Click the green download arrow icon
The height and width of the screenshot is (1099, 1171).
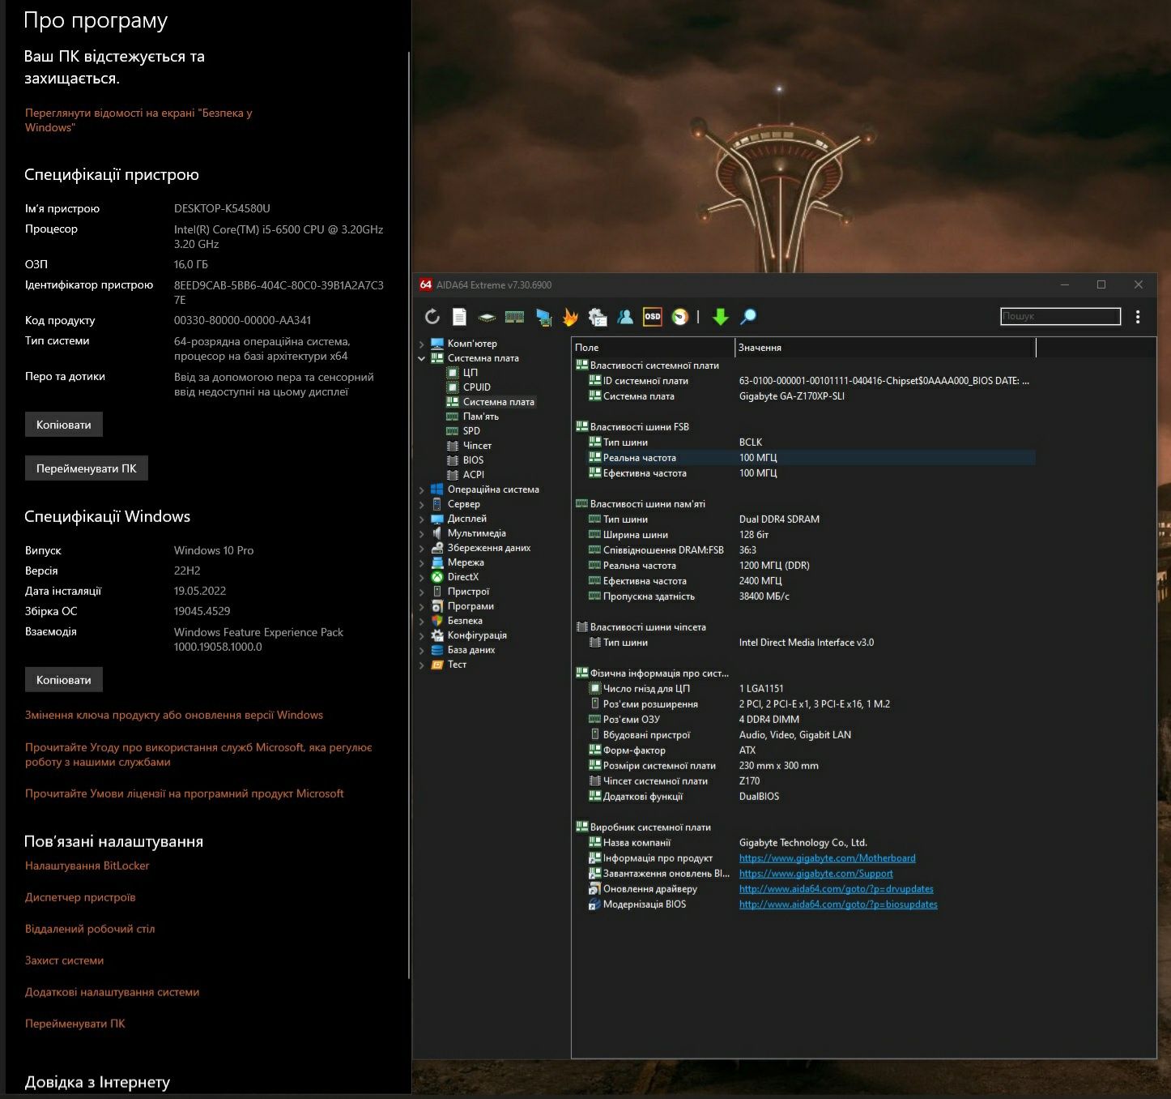(721, 317)
